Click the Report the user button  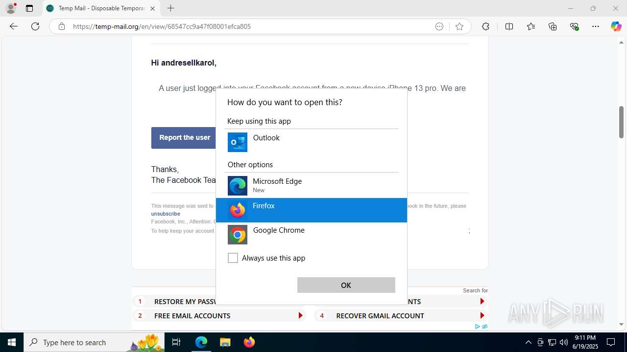tap(184, 138)
